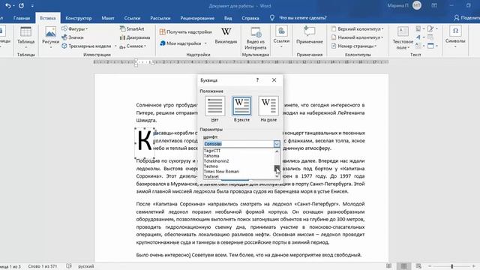Insert a SmartArt graphic

132,28
